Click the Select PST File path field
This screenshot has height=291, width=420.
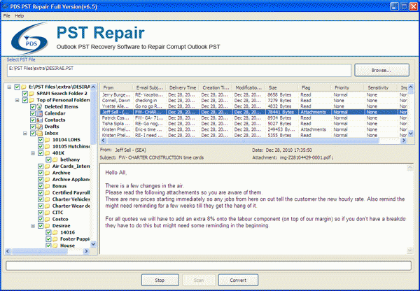tap(179, 70)
